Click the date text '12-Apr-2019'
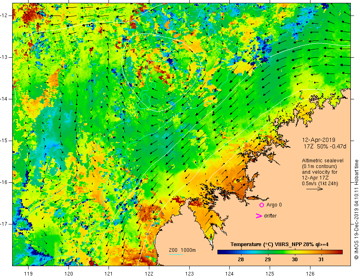Viewport: 359px width, 278px height. tap(319, 140)
